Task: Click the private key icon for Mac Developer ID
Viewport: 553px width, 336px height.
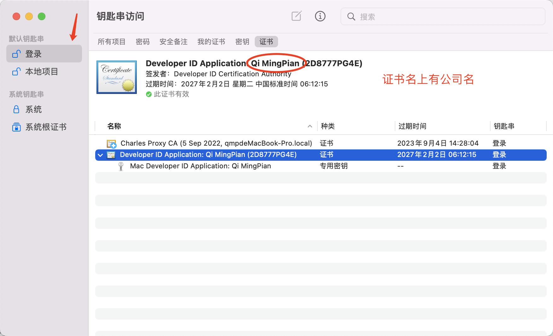Action: pos(121,166)
